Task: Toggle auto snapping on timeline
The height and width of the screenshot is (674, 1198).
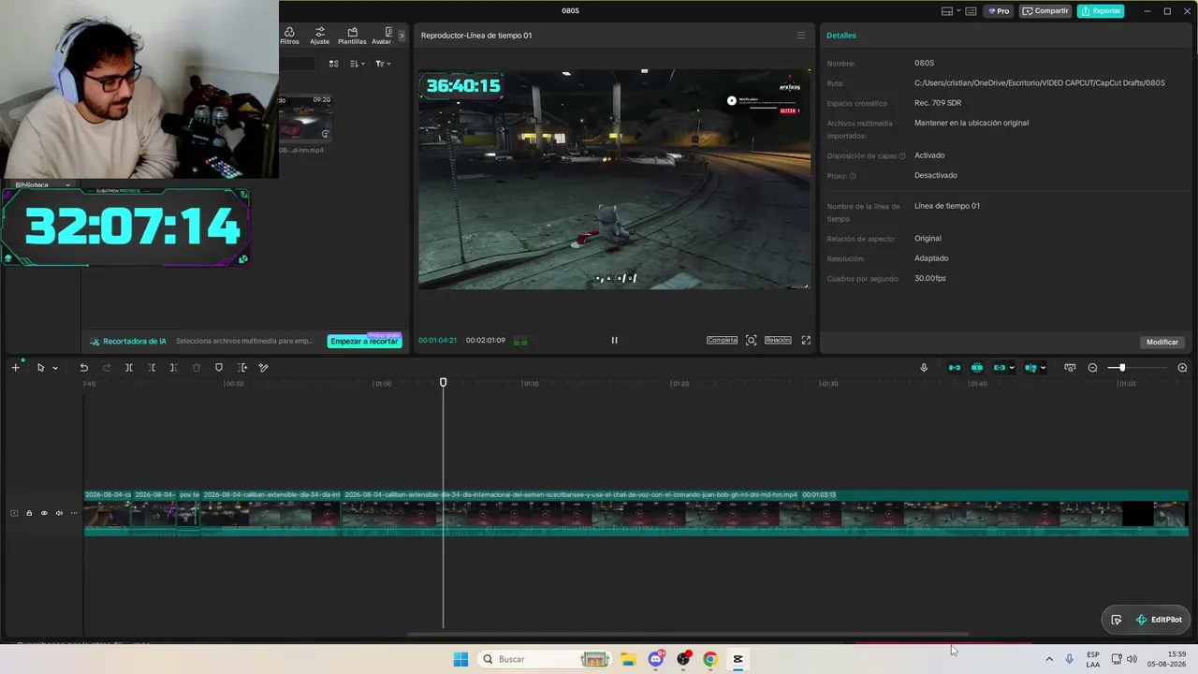Action: click(x=977, y=368)
